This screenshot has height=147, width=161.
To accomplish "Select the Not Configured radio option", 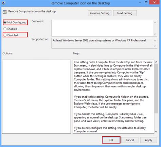I will 15,22.
